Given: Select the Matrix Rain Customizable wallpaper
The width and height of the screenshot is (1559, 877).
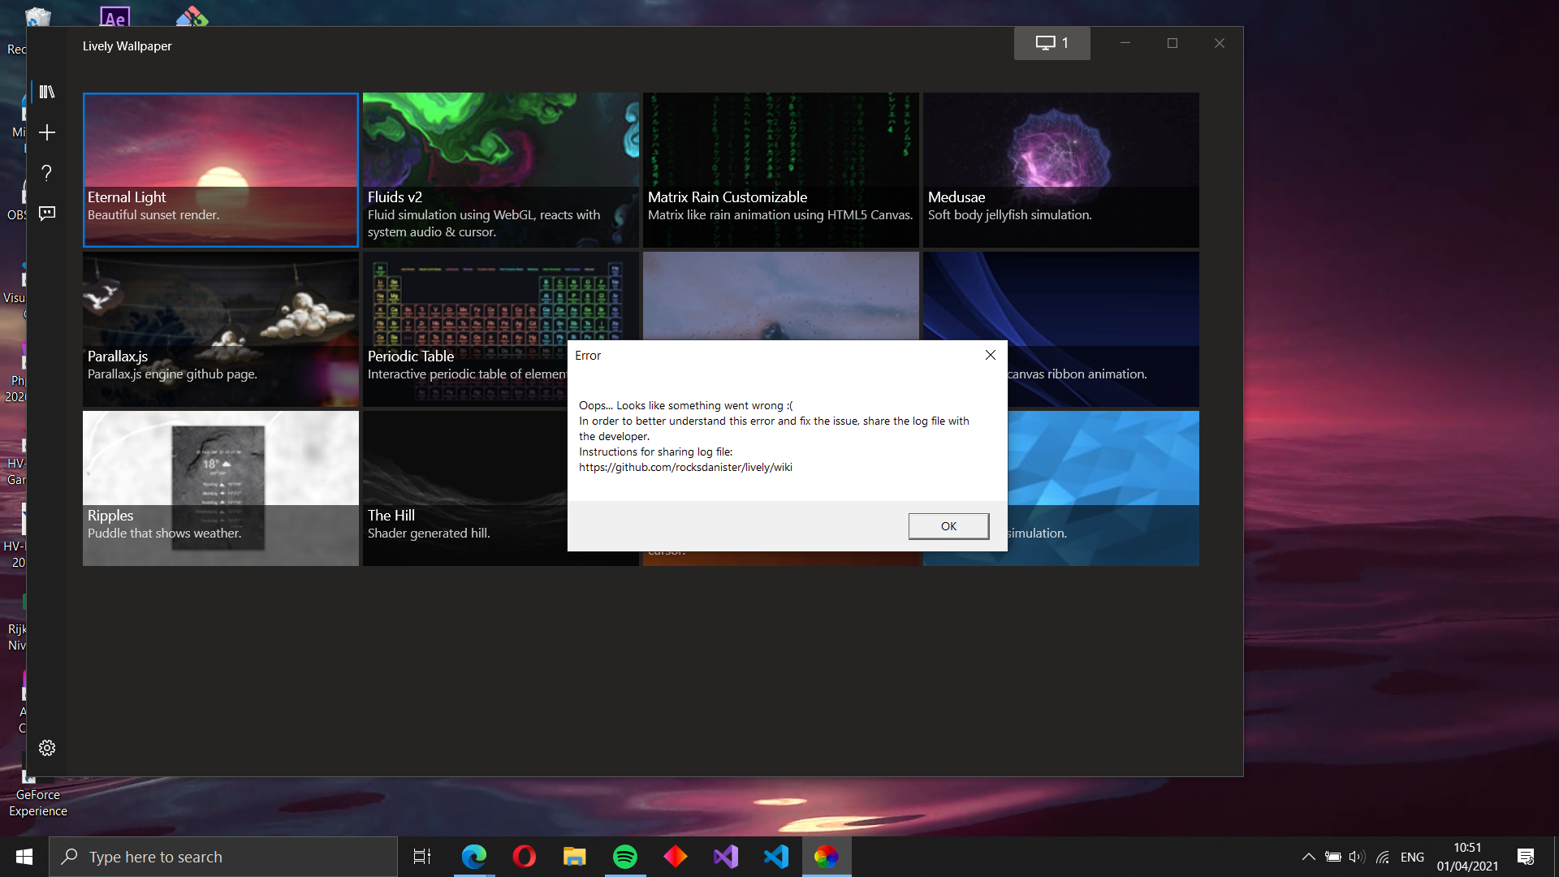Looking at the screenshot, I should pyautogui.click(x=781, y=170).
